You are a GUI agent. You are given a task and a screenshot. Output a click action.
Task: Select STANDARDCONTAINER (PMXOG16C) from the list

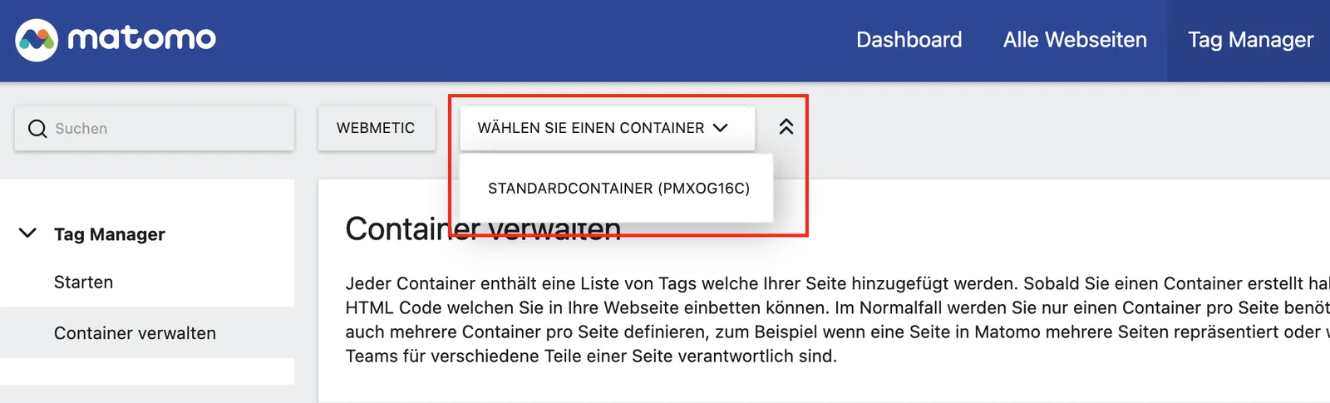(618, 189)
